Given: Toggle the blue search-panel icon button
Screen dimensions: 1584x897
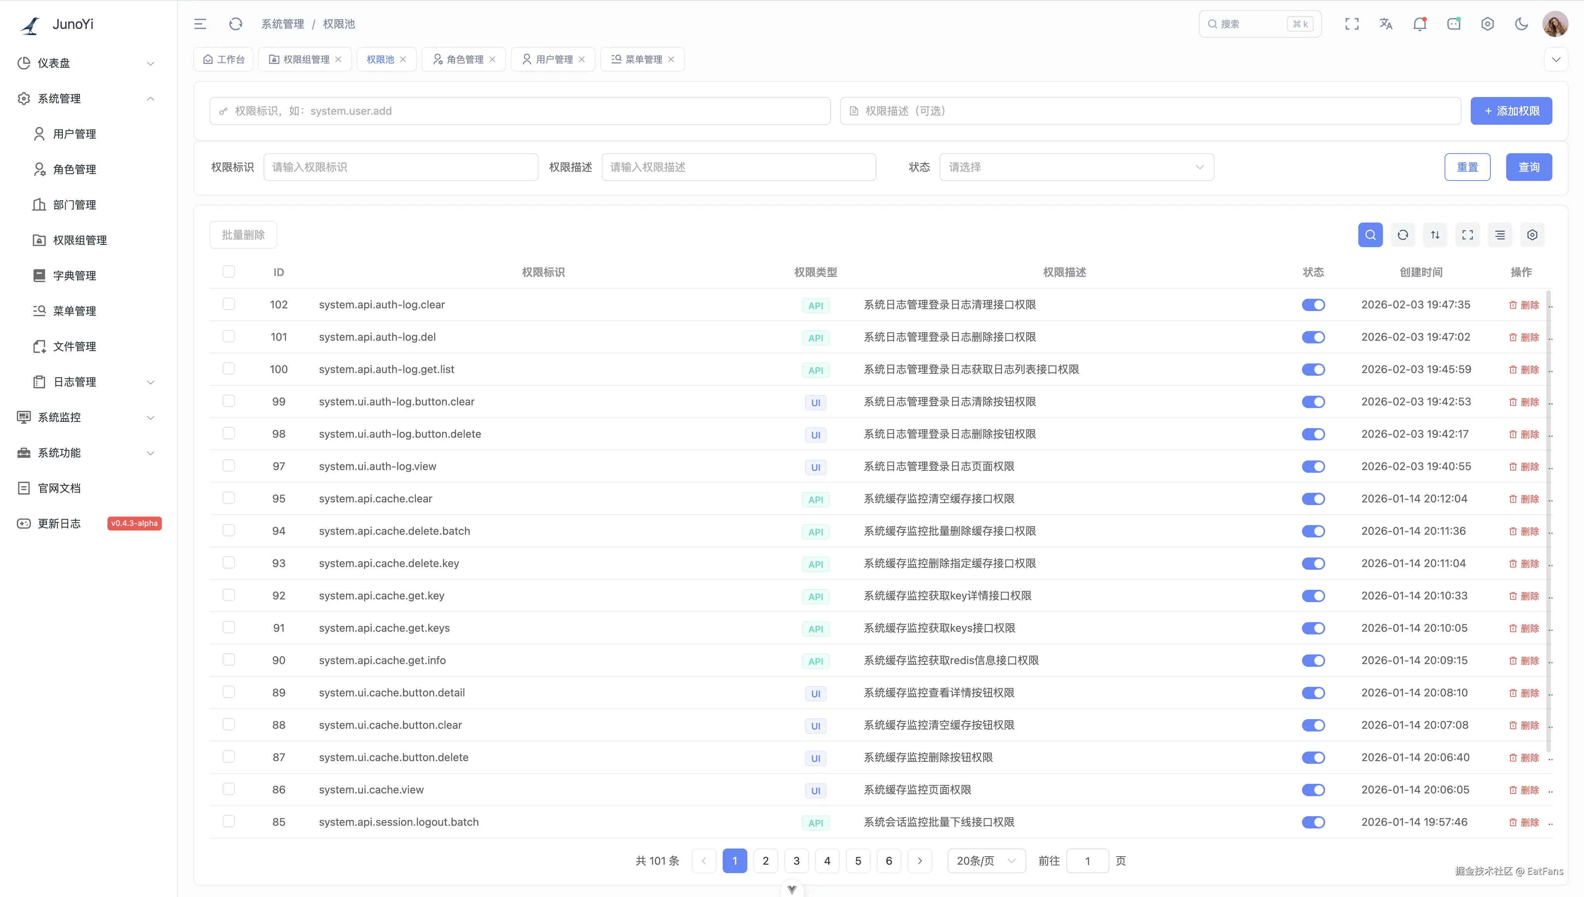Looking at the screenshot, I should [1370, 235].
